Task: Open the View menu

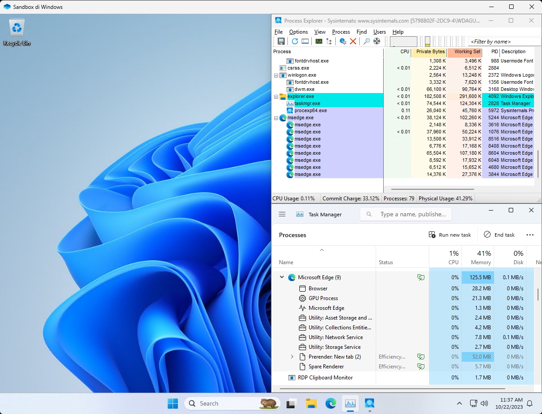Action: 320,32
